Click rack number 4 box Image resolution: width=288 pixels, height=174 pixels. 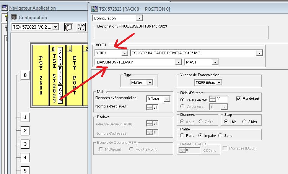(25, 158)
